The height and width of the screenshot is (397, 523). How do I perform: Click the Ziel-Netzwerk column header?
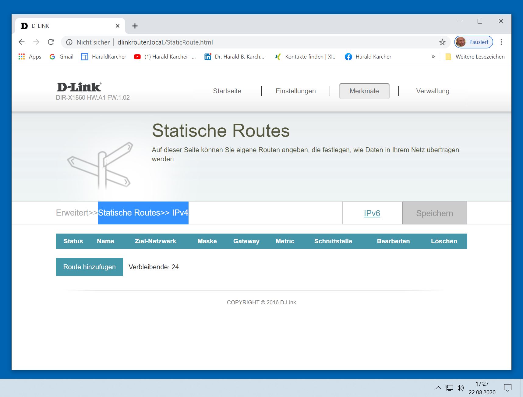click(155, 241)
